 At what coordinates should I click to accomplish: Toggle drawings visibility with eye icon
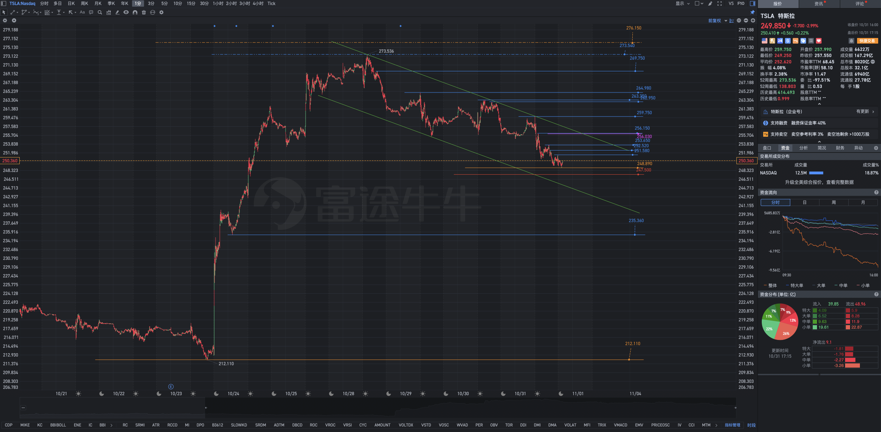click(x=126, y=12)
